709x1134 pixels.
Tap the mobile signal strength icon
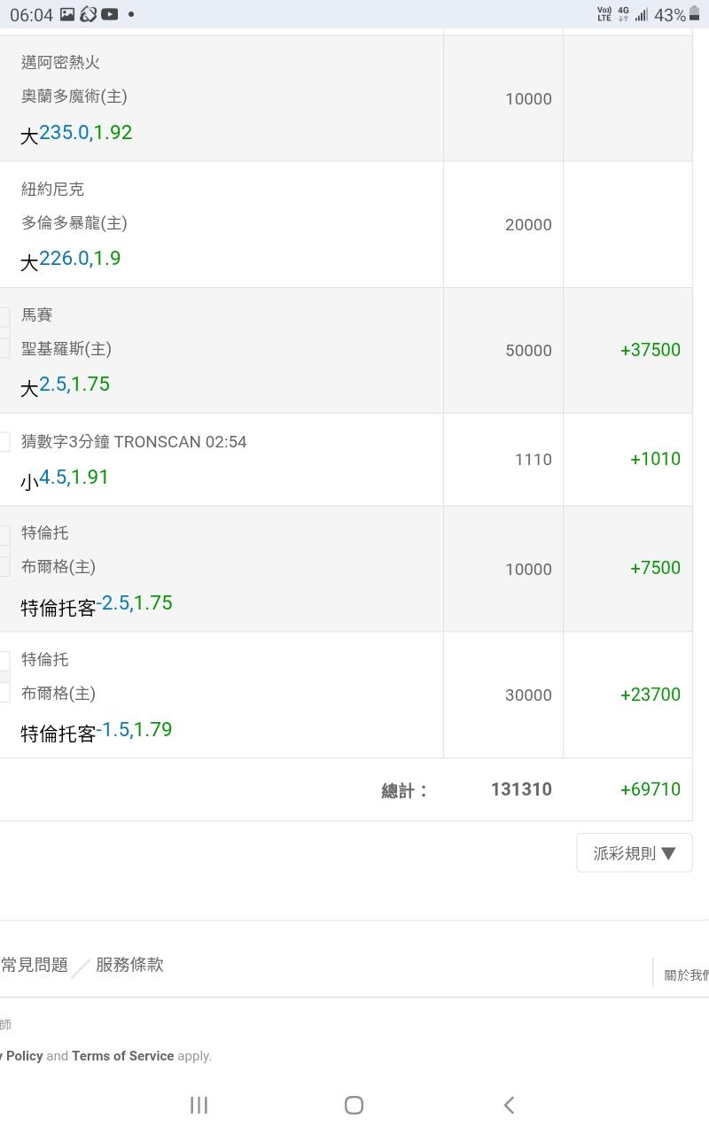pyautogui.click(x=641, y=14)
